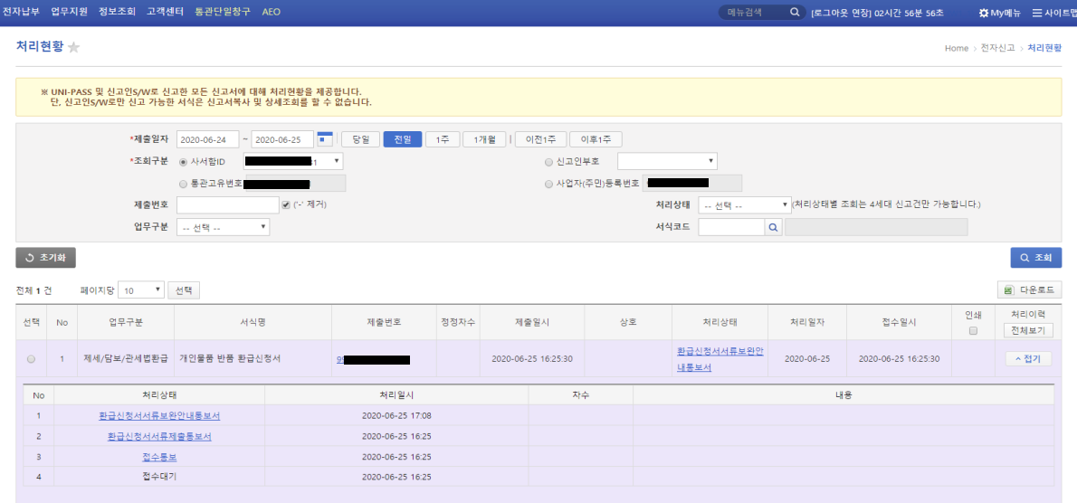
Task: Click the 이전1주 button
Action: (540, 139)
